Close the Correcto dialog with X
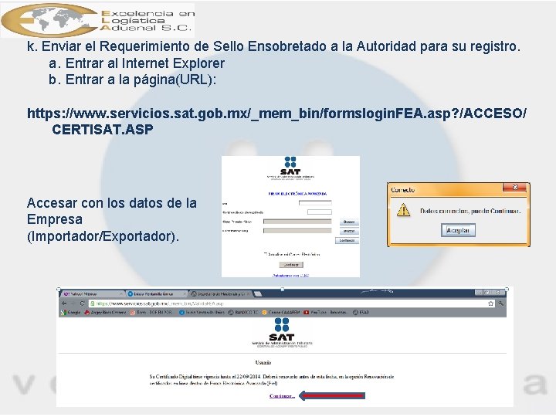Image resolution: width=556 pixels, height=417 pixels. point(515,187)
